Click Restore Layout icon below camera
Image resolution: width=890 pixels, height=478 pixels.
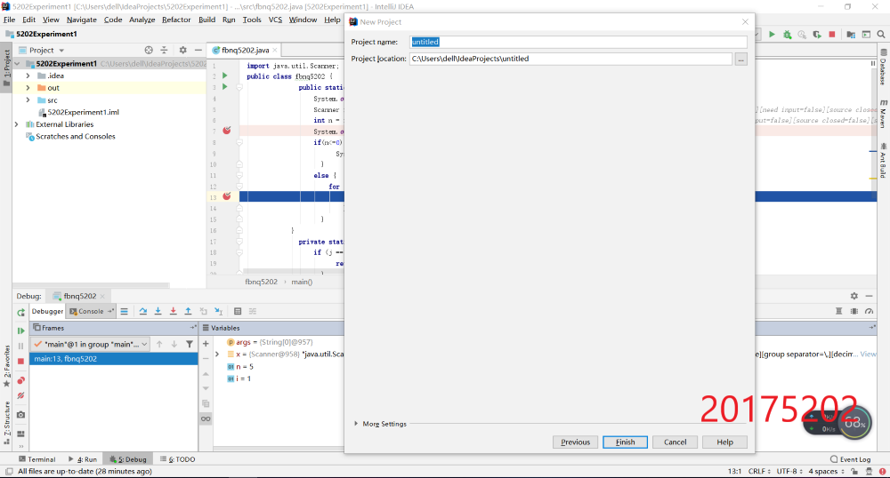21,434
